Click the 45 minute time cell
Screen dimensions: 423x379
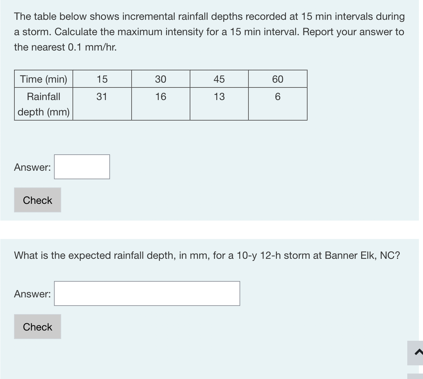click(x=219, y=79)
